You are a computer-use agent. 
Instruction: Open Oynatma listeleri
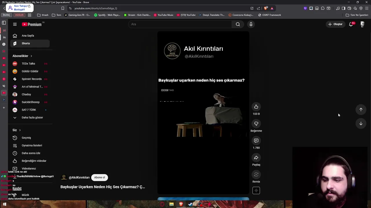click(x=30, y=146)
